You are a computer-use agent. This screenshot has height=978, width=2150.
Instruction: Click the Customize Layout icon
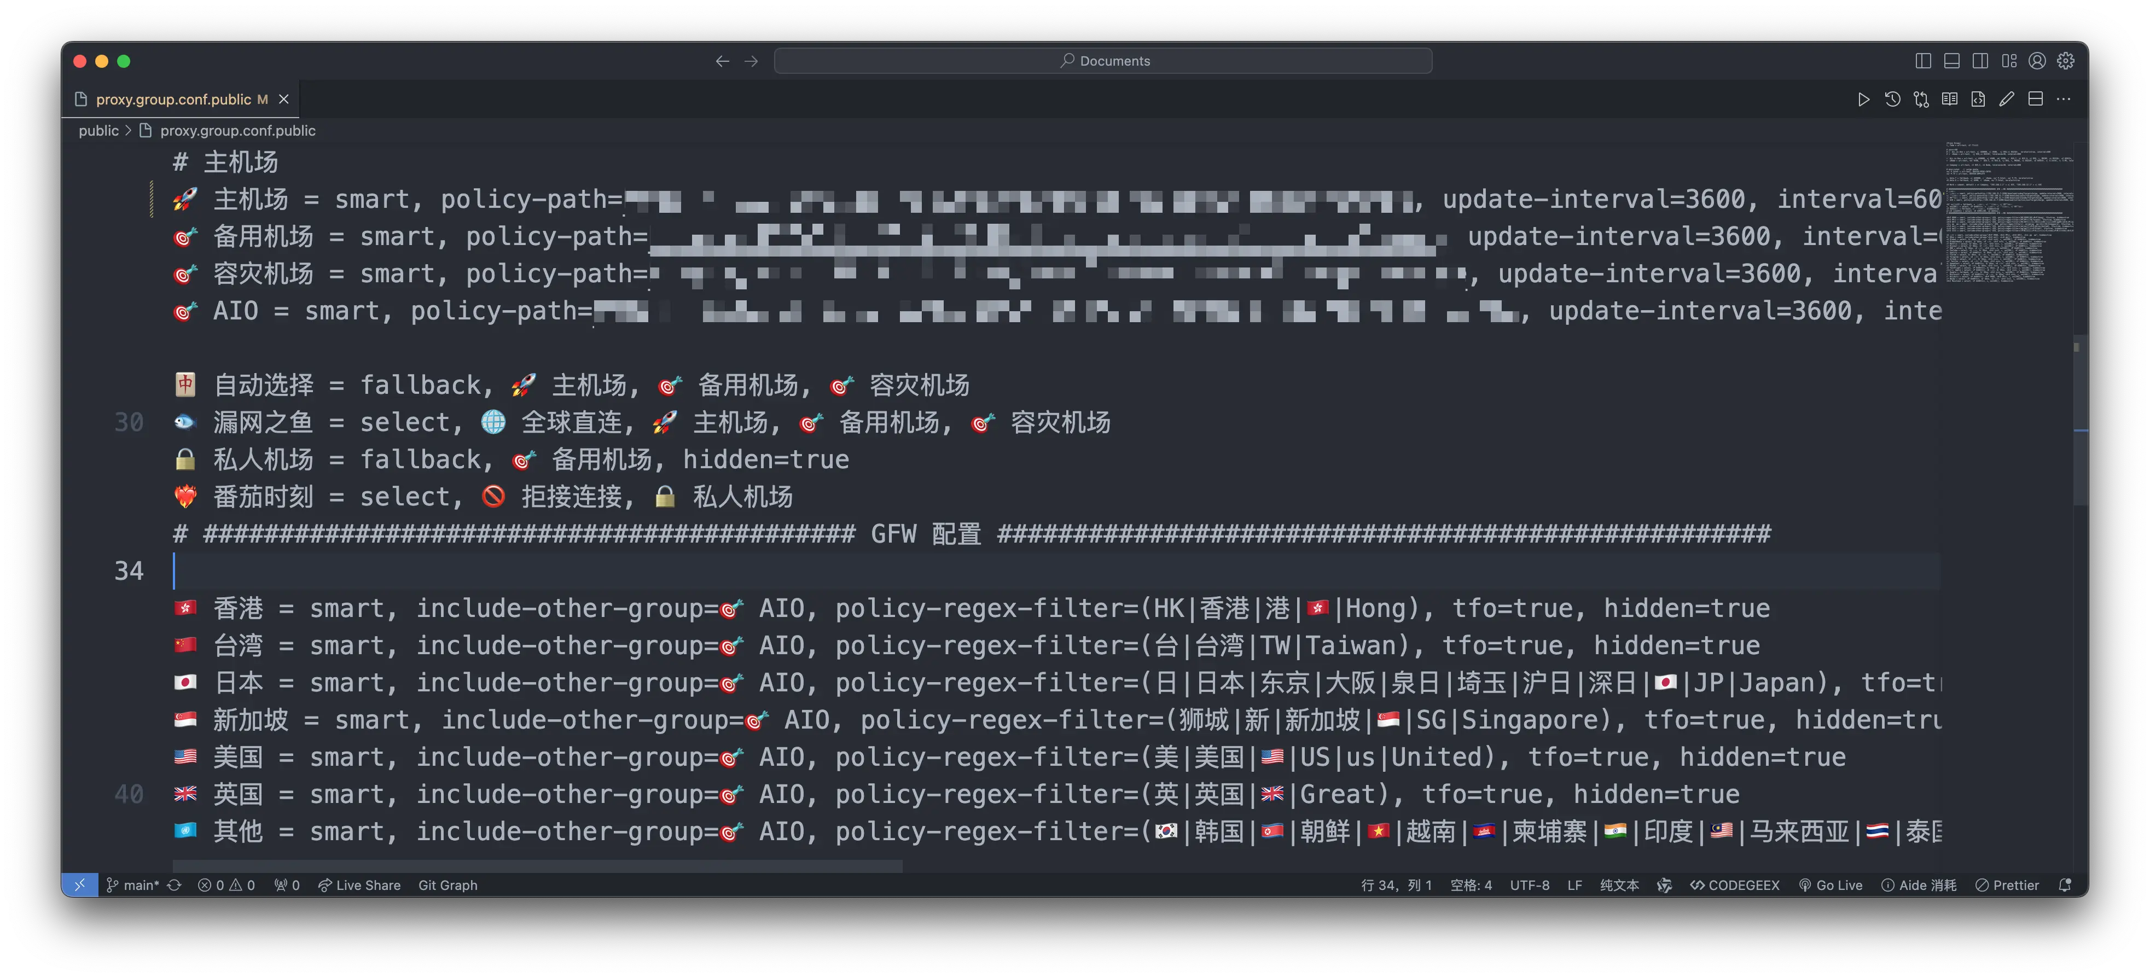pyautogui.click(x=2009, y=61)
